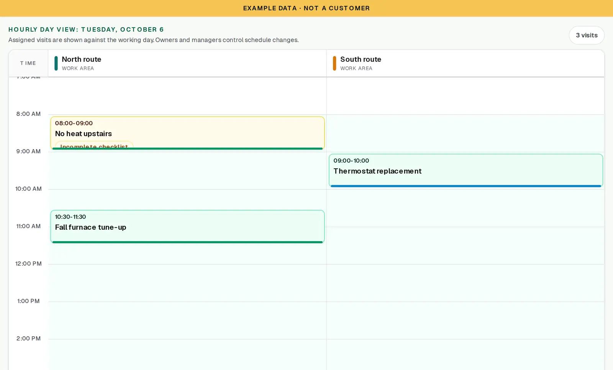
Task: Click the 1:00 PM hour label
Action: pyautogui.click(x=28, y=301)
